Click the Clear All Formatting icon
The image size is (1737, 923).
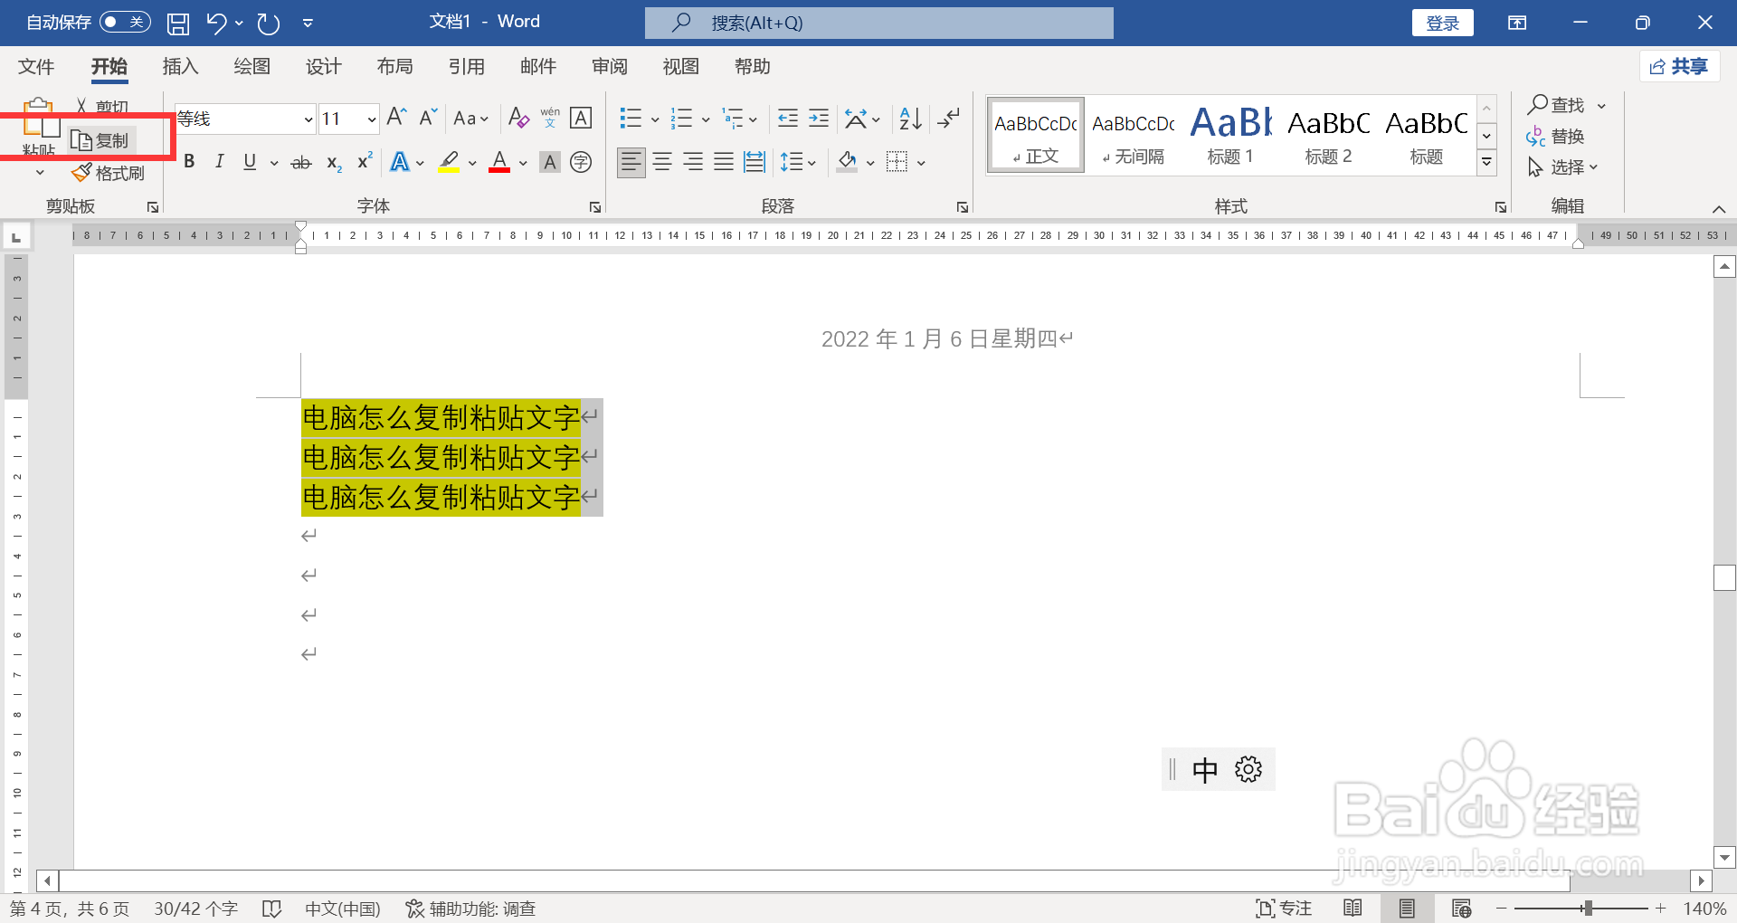(517, 118)
